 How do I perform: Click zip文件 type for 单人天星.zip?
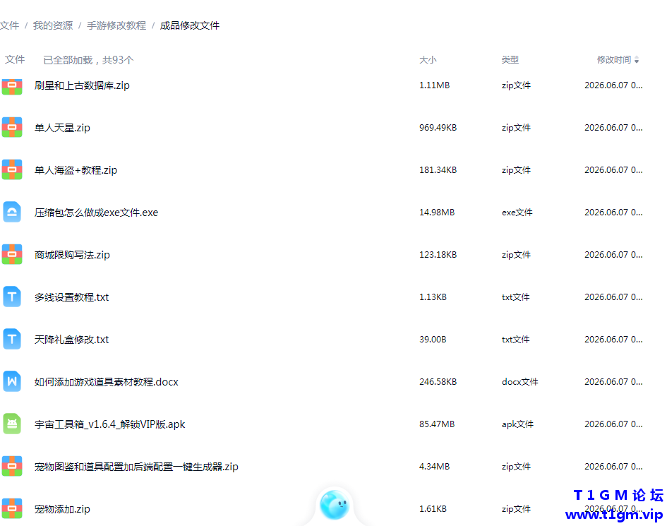coord(516,128)
